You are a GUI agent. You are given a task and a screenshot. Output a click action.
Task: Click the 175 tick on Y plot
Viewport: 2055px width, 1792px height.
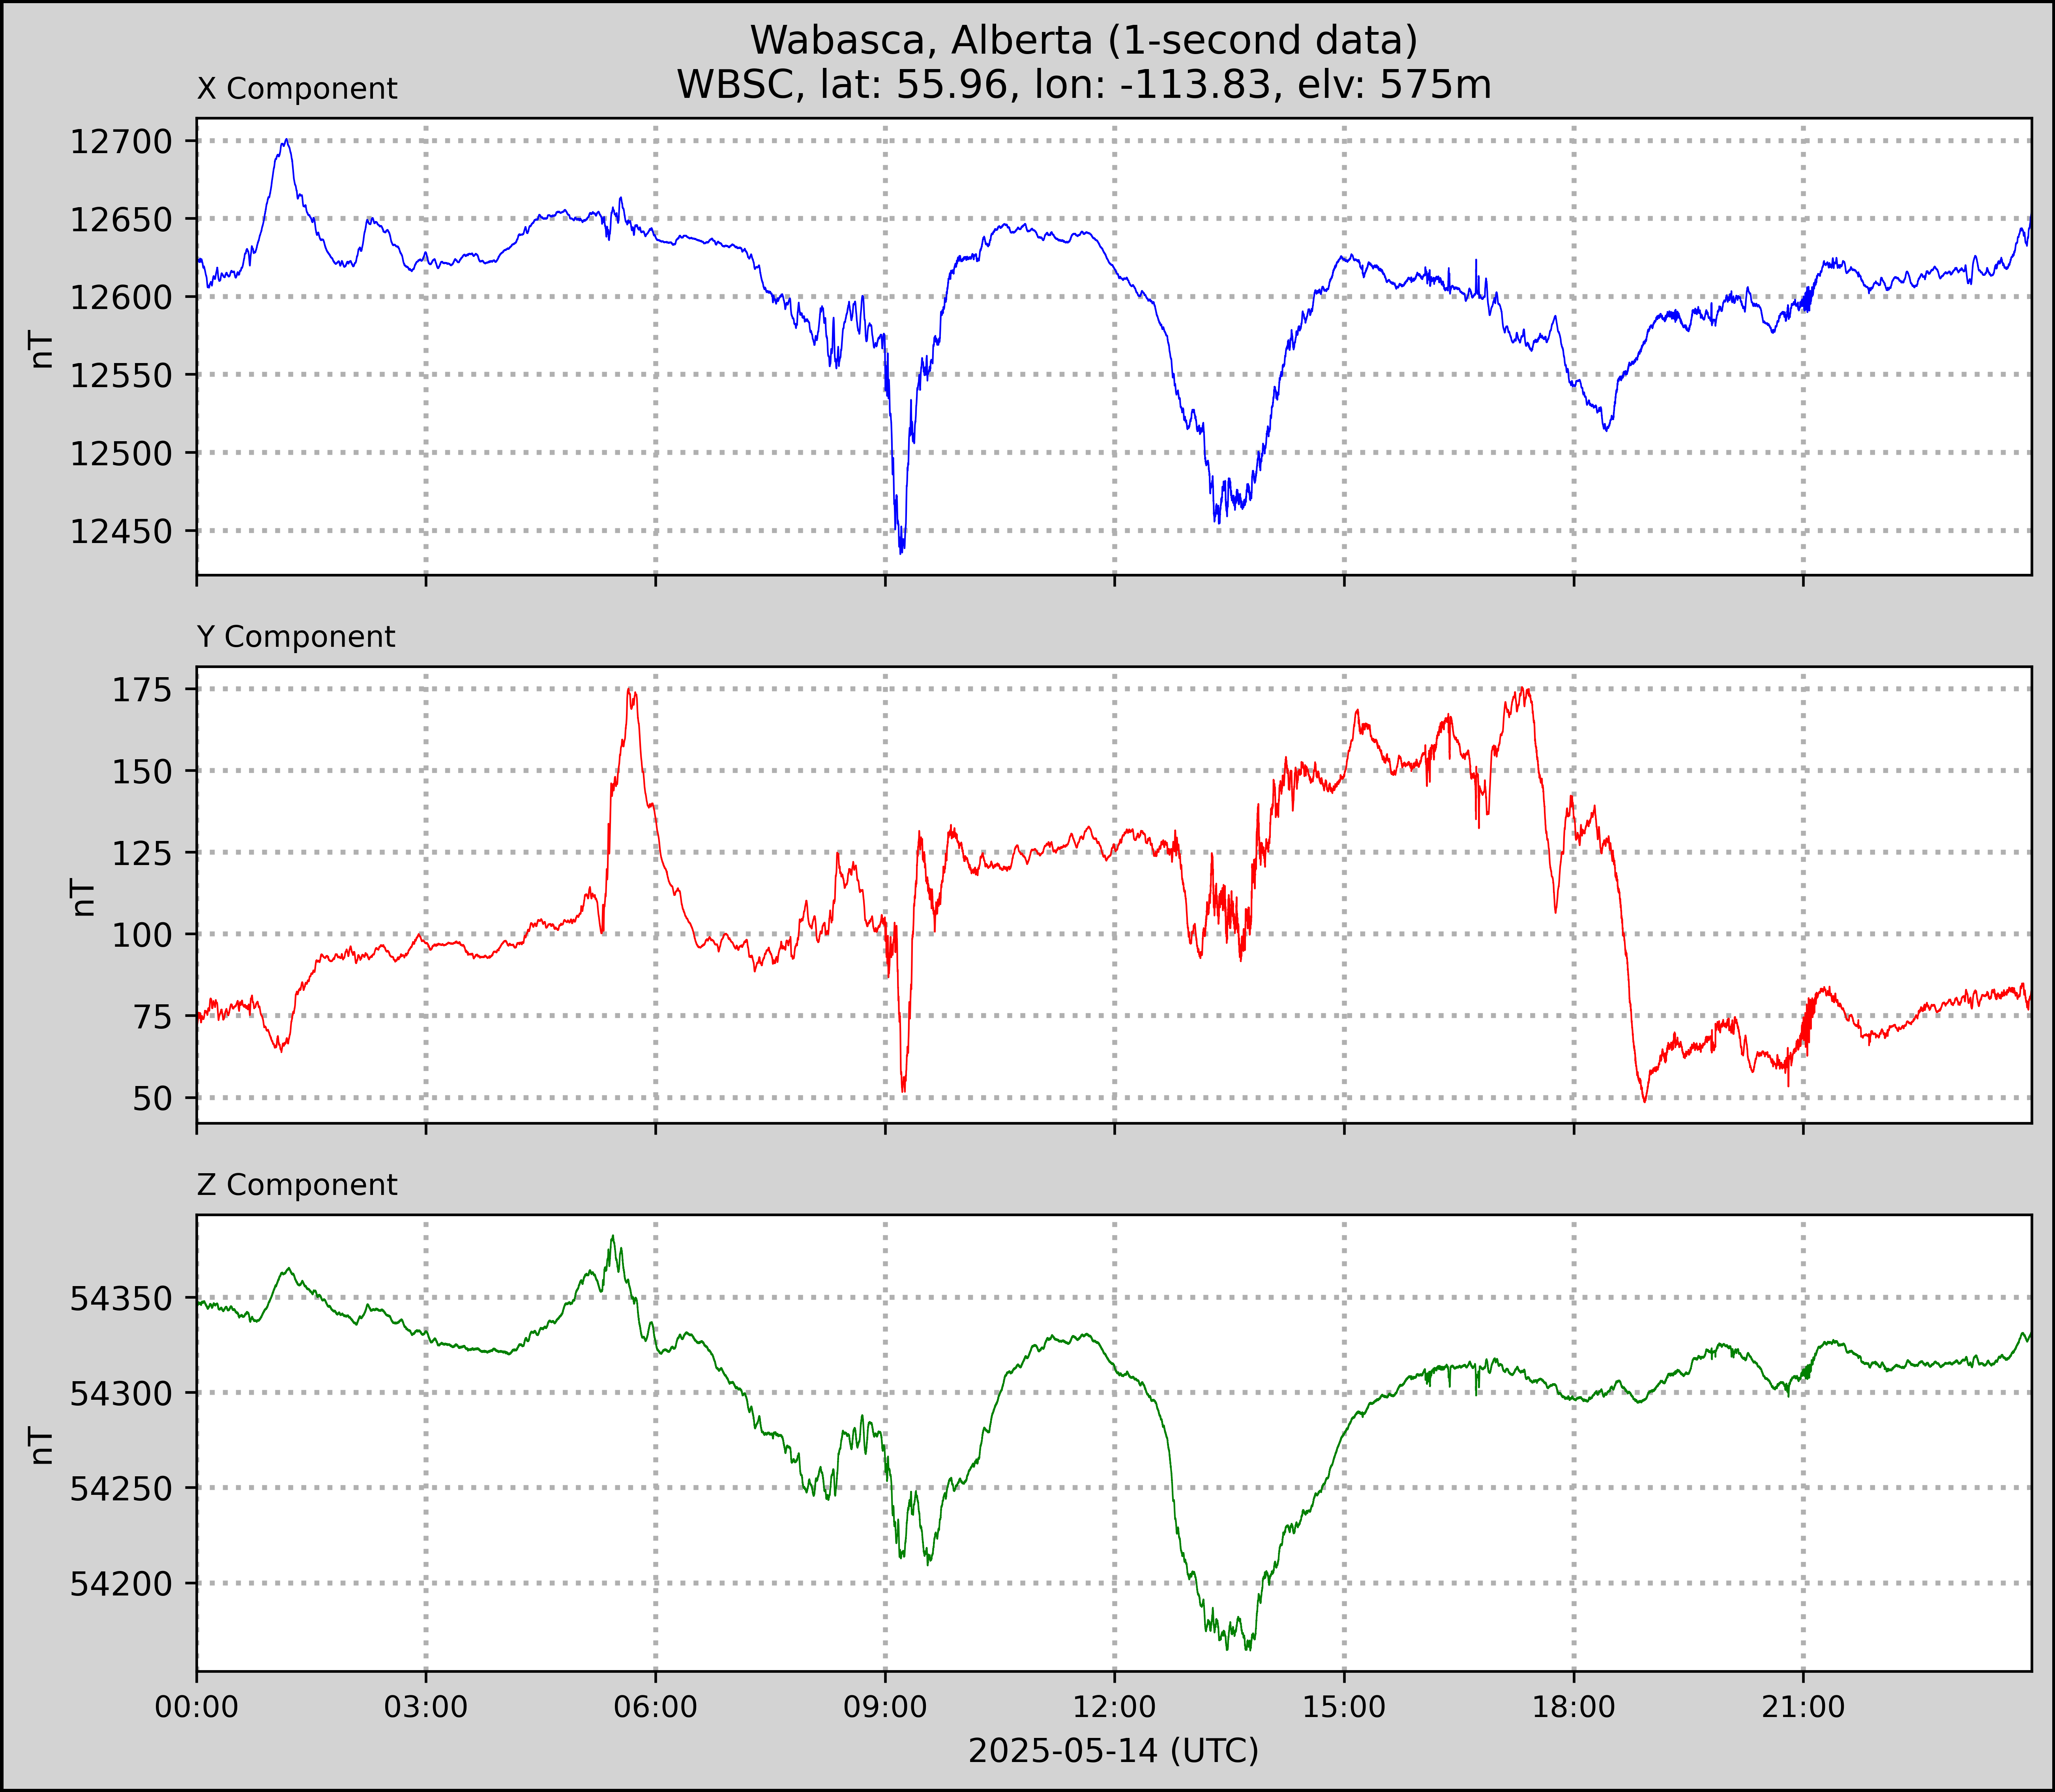pyautogui.click(x=142, y=690)
